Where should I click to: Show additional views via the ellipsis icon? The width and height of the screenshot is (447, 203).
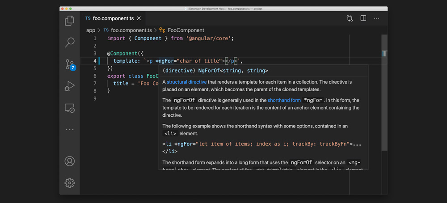point(70,129)
